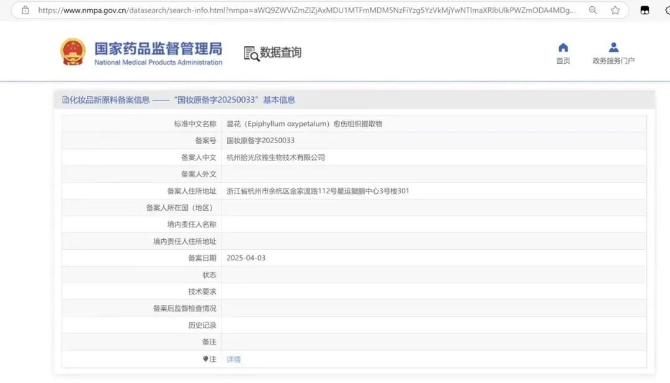Open the black extension icon beside address bar
Viewport: 670px width, 383px height.
pyautogui.click(x=645, y=11)
